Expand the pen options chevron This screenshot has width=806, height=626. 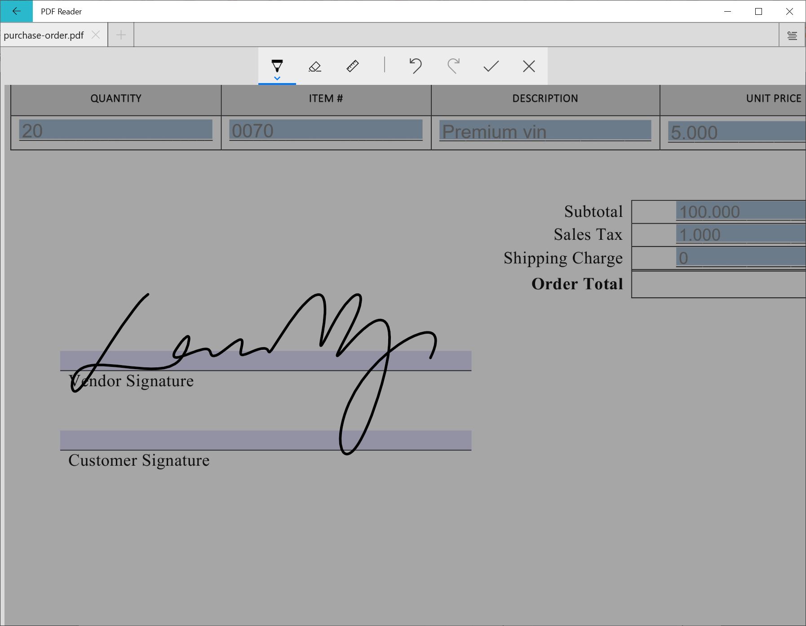(x=277, y=79)
